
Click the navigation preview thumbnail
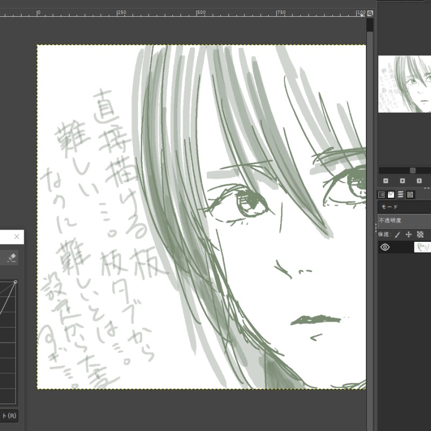pyautogui.click(x=405, y=84)
